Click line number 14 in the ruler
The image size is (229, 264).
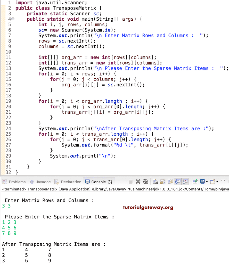click(x=8, y=74)
